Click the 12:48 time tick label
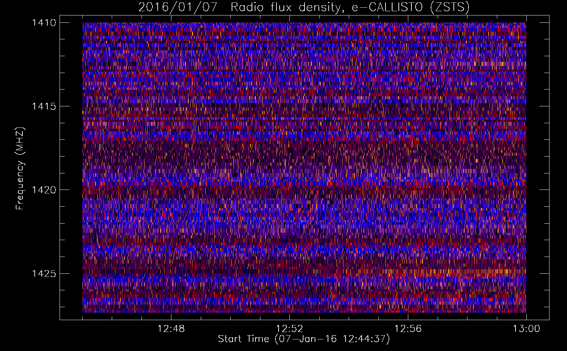The height and width of the screenshot is (351, 567). pos(171,329)
